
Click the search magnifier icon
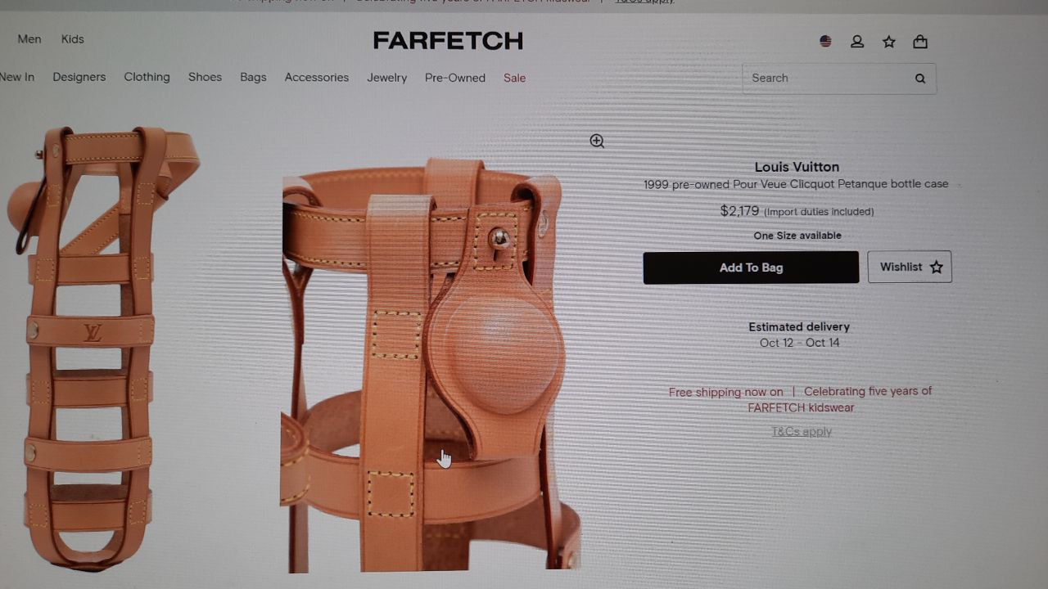920,79
